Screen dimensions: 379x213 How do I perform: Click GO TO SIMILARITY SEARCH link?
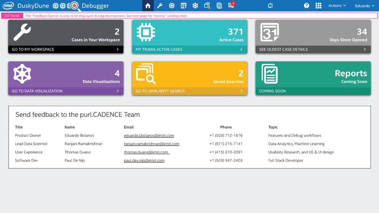160,91
